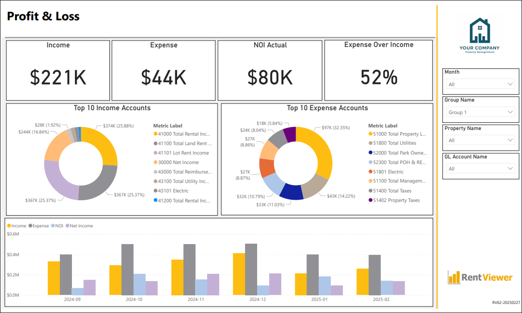Select the gray Expense legend marker

[x=30, y=226]
